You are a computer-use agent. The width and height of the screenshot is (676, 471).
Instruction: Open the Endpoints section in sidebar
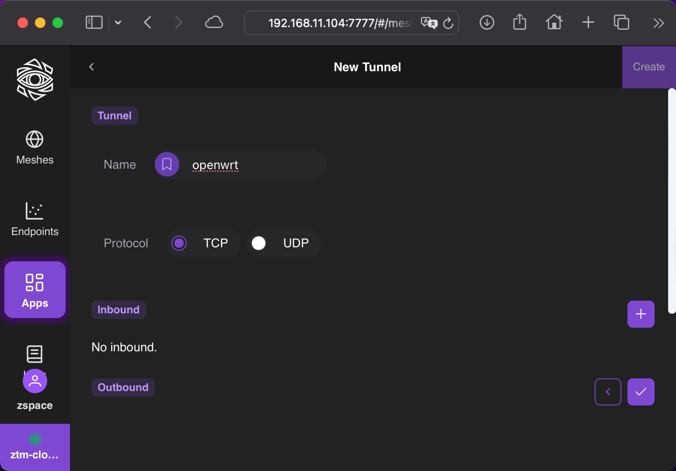point(35,219)
